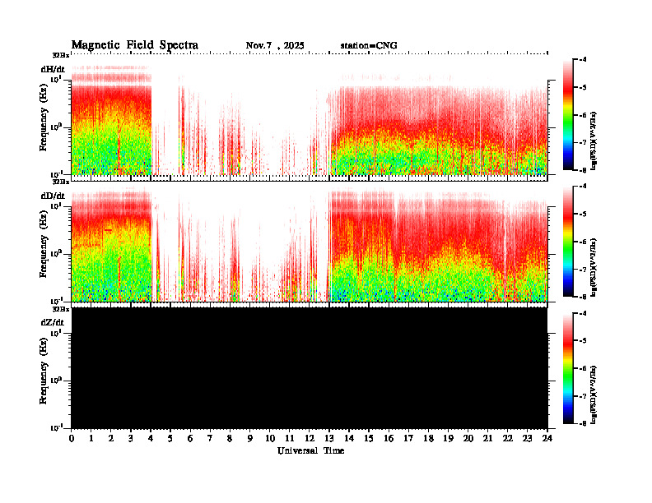The image size is (652, 503).
Task: Click the PSD units label beside dD/dt colorbar
Action: pyautogui.click(x=594, y=267)
